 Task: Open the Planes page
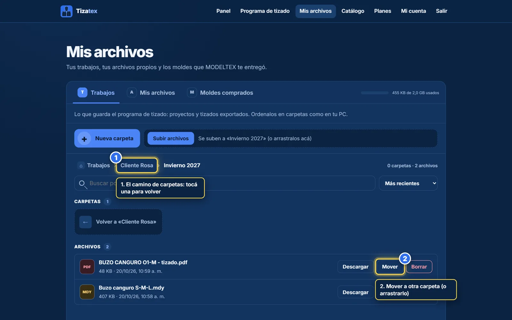(x=382, y=11)
